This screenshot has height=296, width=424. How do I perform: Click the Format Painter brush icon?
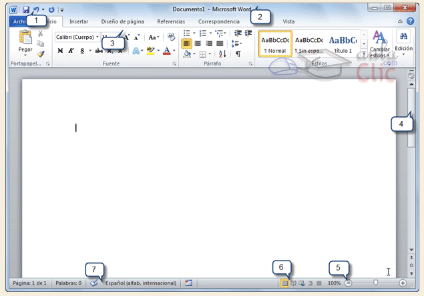[x=41, y=54]
